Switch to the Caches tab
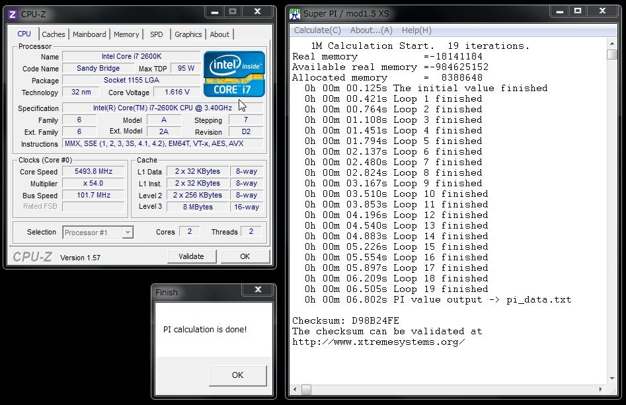The height and width of the screenshot is (405, 626). (x=54, y=34)
